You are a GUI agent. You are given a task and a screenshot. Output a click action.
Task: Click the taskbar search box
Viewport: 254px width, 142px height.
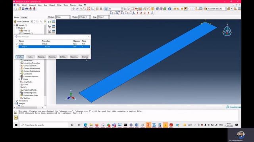coord(44,125)
